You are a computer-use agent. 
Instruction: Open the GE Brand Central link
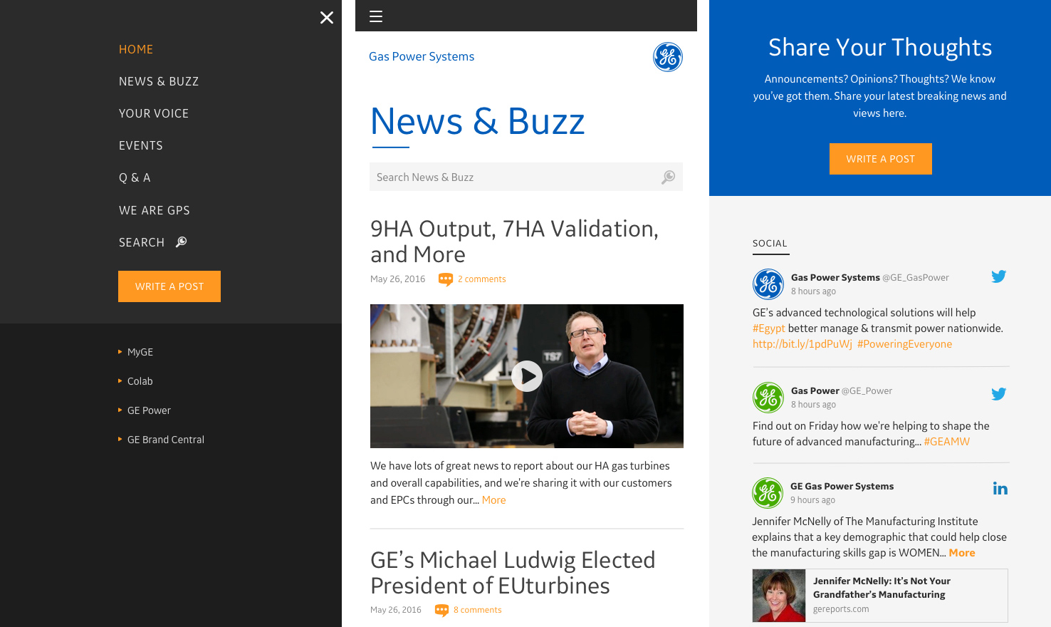pyautogui.click(x=166, y=440)
